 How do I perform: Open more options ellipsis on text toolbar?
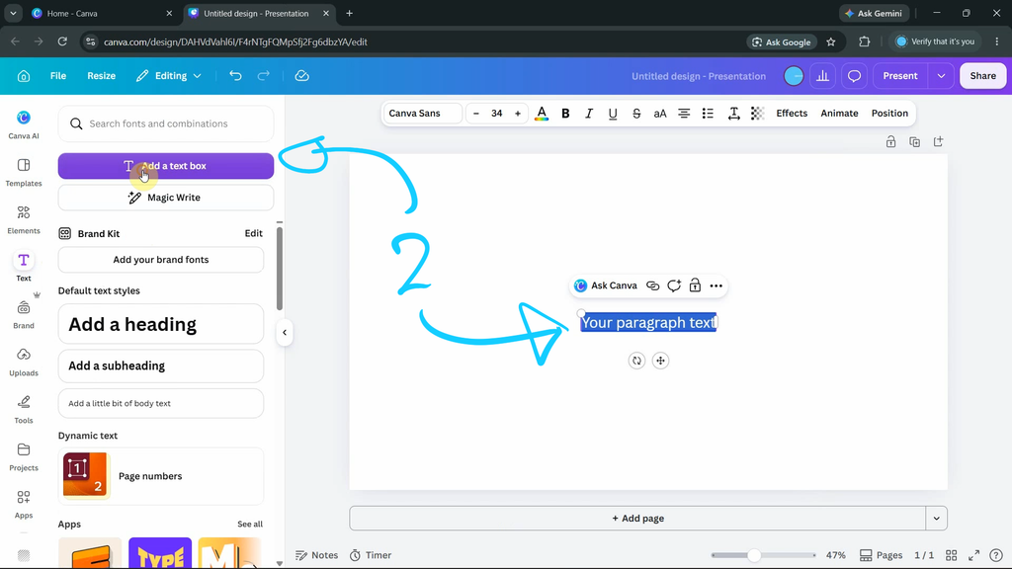(716, 285)
